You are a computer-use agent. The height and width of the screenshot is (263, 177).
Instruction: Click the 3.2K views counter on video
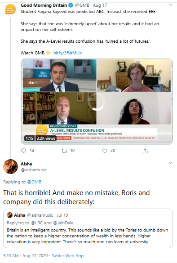pos(46,138)
